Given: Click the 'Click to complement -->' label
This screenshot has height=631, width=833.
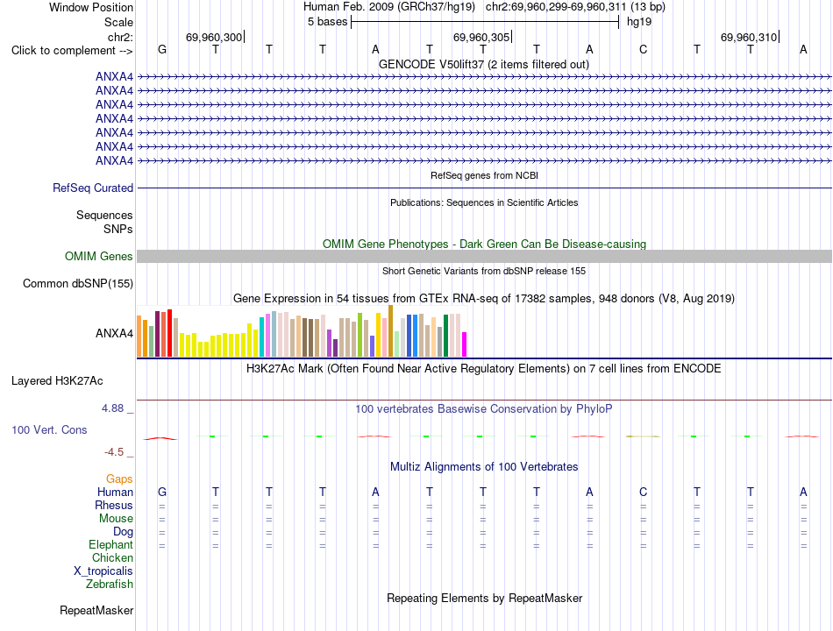Looking at the screenshot, I should [72, 51].
